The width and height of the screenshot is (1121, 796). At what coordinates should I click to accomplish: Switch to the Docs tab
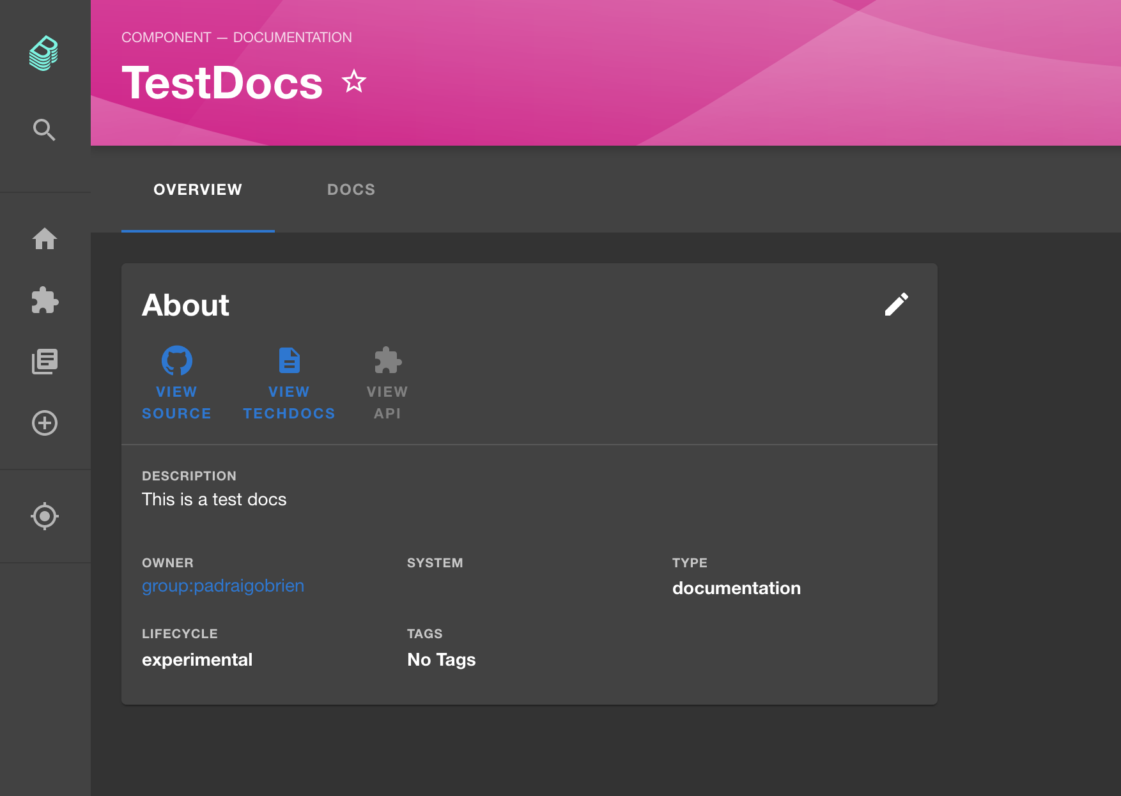point(351,190)
